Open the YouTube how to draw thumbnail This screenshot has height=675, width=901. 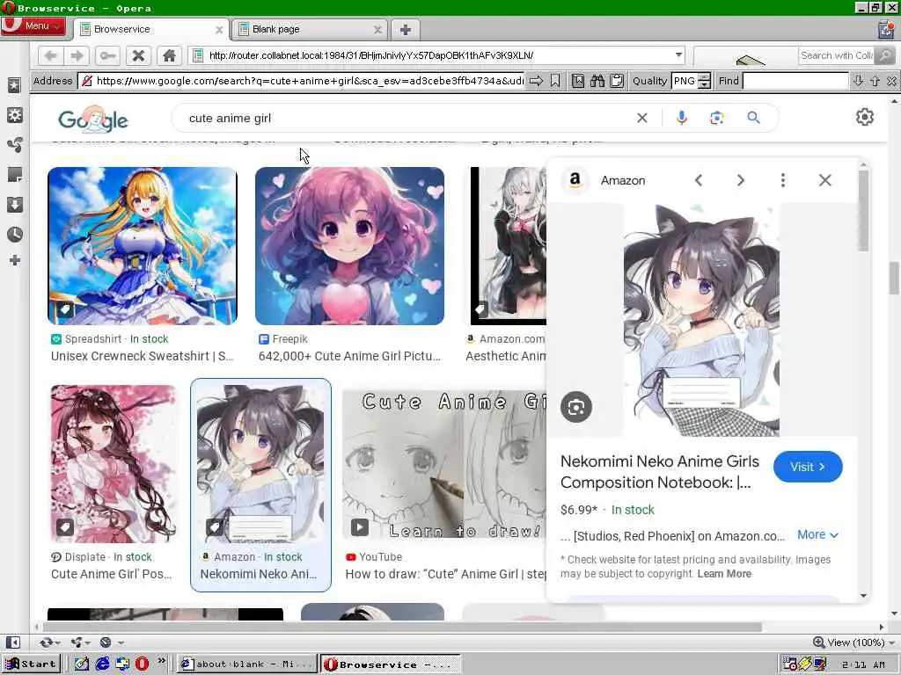[444, 464]
